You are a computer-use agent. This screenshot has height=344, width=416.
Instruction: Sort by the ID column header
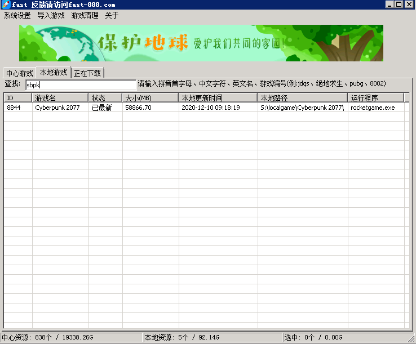pos(18,98)
